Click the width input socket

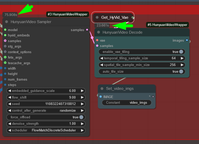(x=5, y=68)
